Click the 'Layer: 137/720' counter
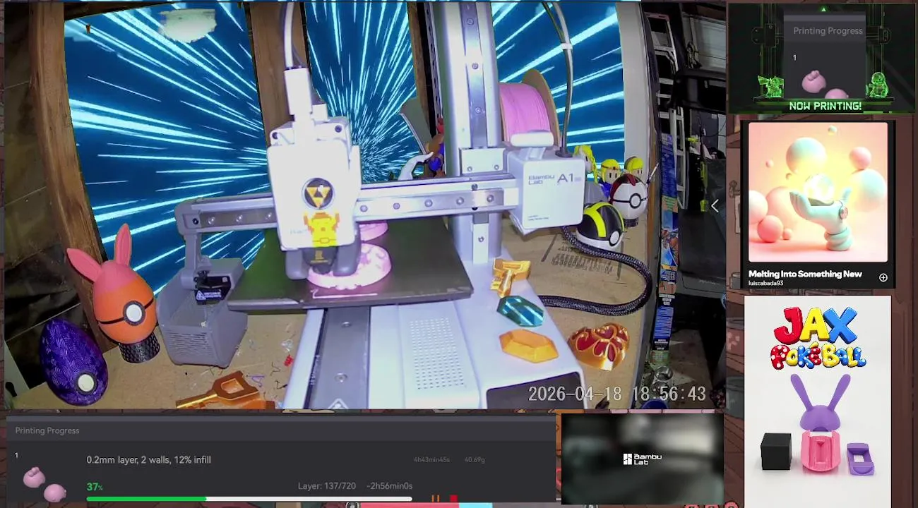Image resolution: width=918 pixels, height=508 pixels. 326,486
